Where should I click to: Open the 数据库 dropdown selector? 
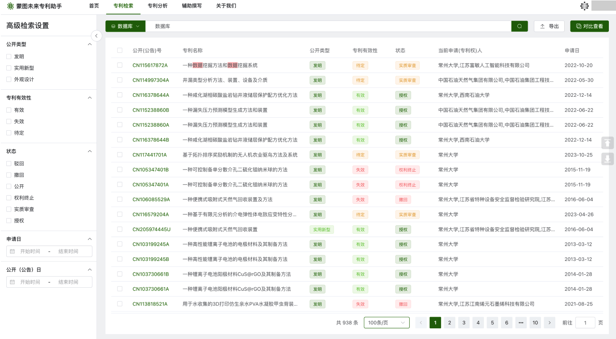click(125, 26)
